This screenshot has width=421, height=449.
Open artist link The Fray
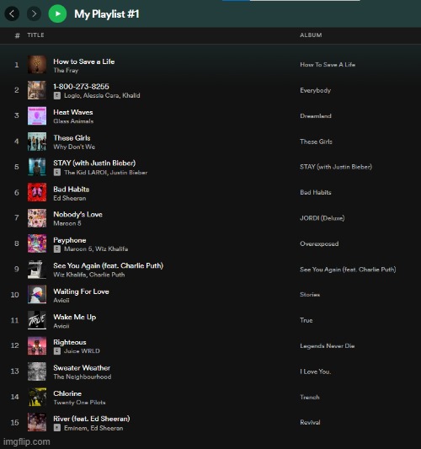(66, 71)
